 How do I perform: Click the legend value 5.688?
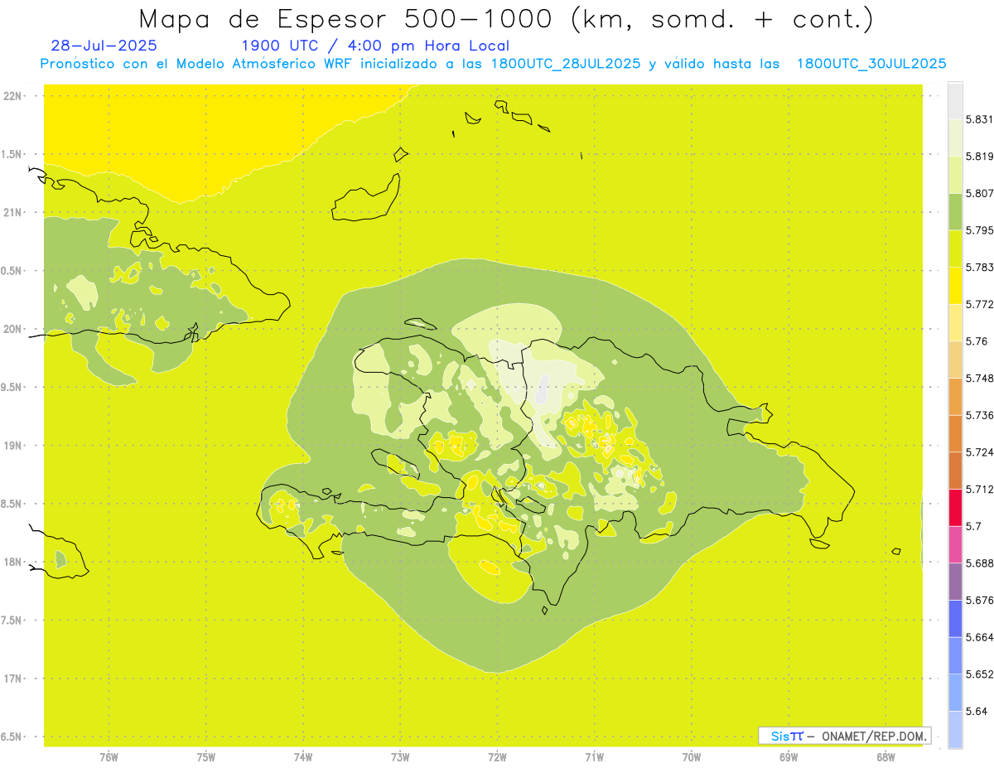point(978,563)
